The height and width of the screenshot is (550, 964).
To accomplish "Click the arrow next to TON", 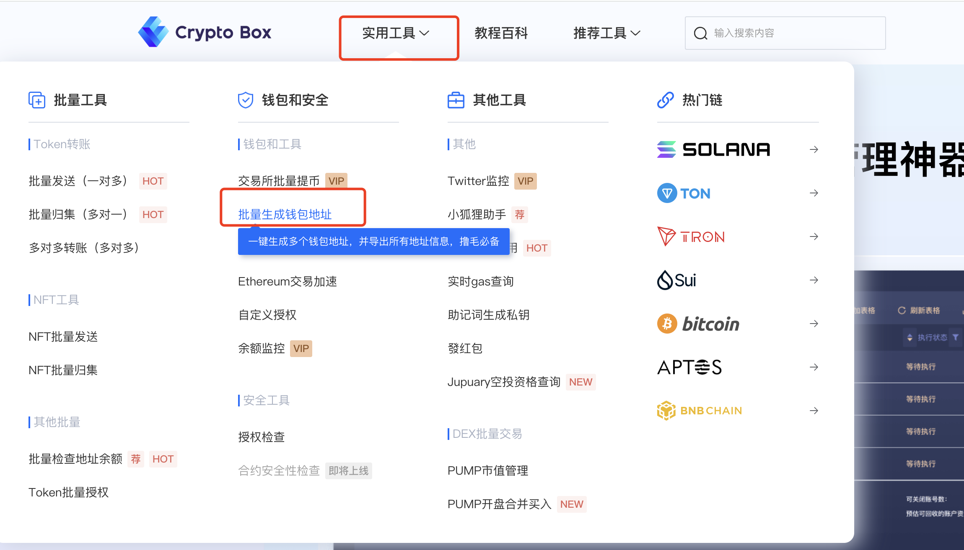I will pyautogui.click(x=814, y=193).
